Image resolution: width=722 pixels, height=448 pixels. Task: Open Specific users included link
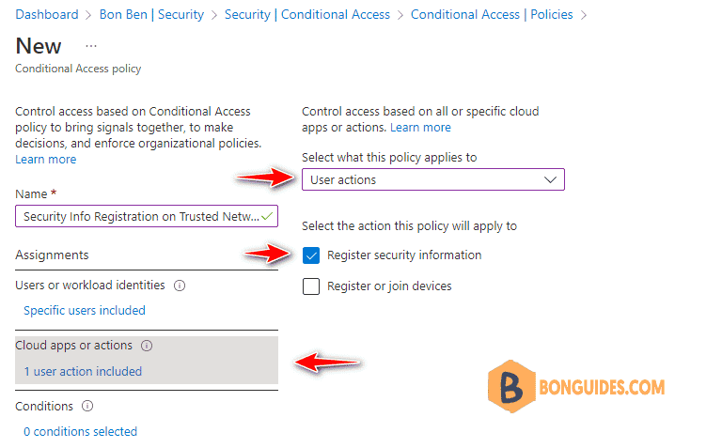pyautogui.click(x=85, y=311)
